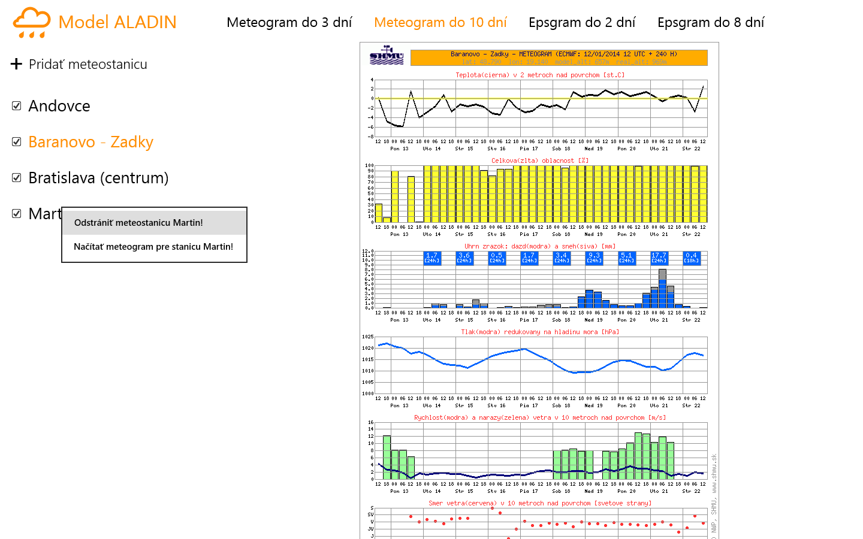The height and width of the screenshot is (539, 863).
Task: Click the plus icon to add station
Action: click(17, 64)
